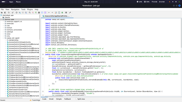Image resolution: width=182 pixels, height=102 pixels.
Task: Close the InsecureStorageSharedPrefs1 editor tab
Action: (x=71, y=16)
